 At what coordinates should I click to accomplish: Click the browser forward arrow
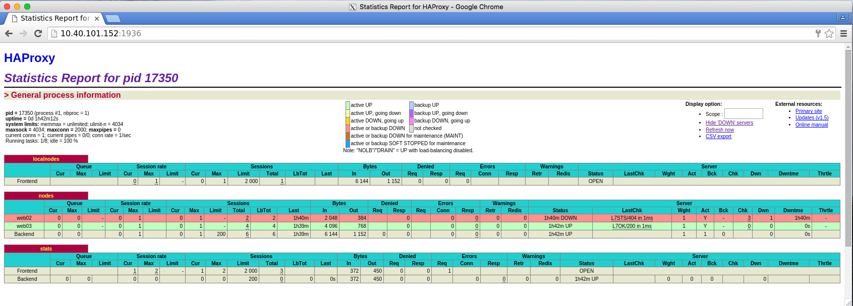point(23,33)
